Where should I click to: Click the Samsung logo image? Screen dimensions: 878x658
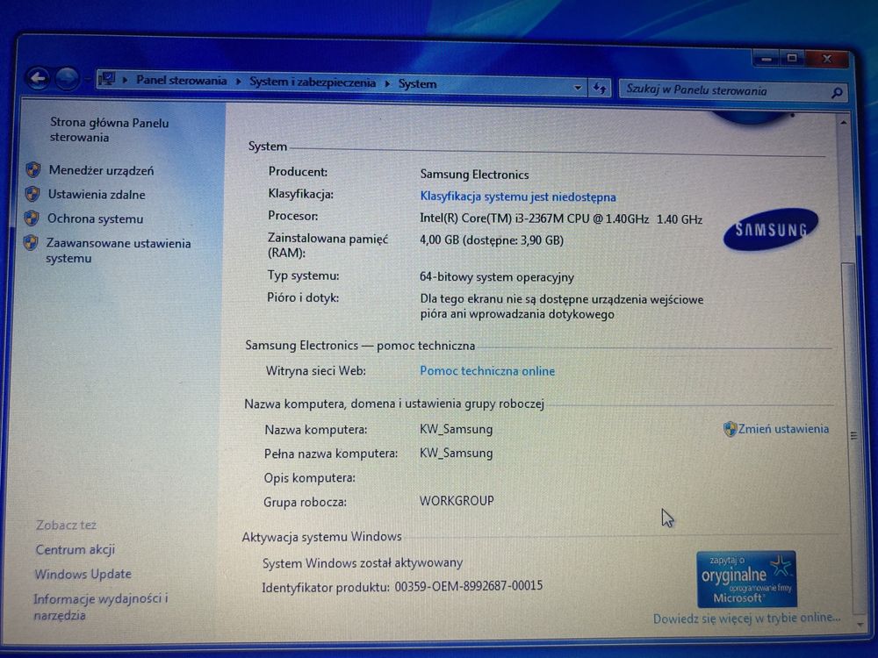pos(771,229)
